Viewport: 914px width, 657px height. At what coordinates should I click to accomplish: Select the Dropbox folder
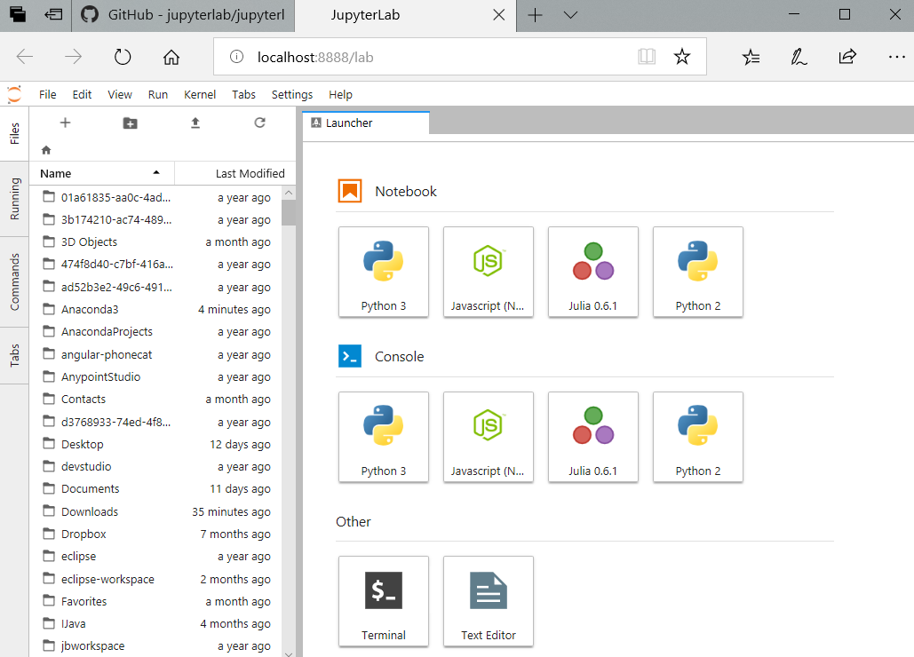click(157, 534)
